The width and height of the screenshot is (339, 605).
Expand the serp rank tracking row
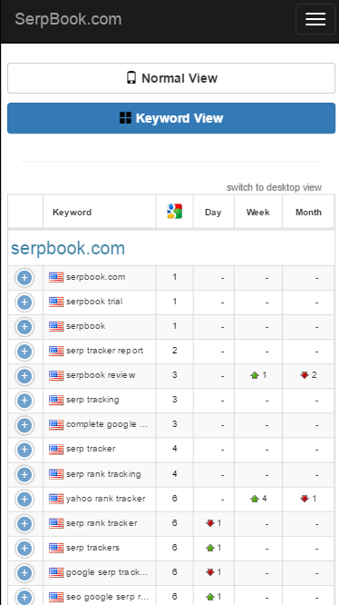(x=24, y=474)
